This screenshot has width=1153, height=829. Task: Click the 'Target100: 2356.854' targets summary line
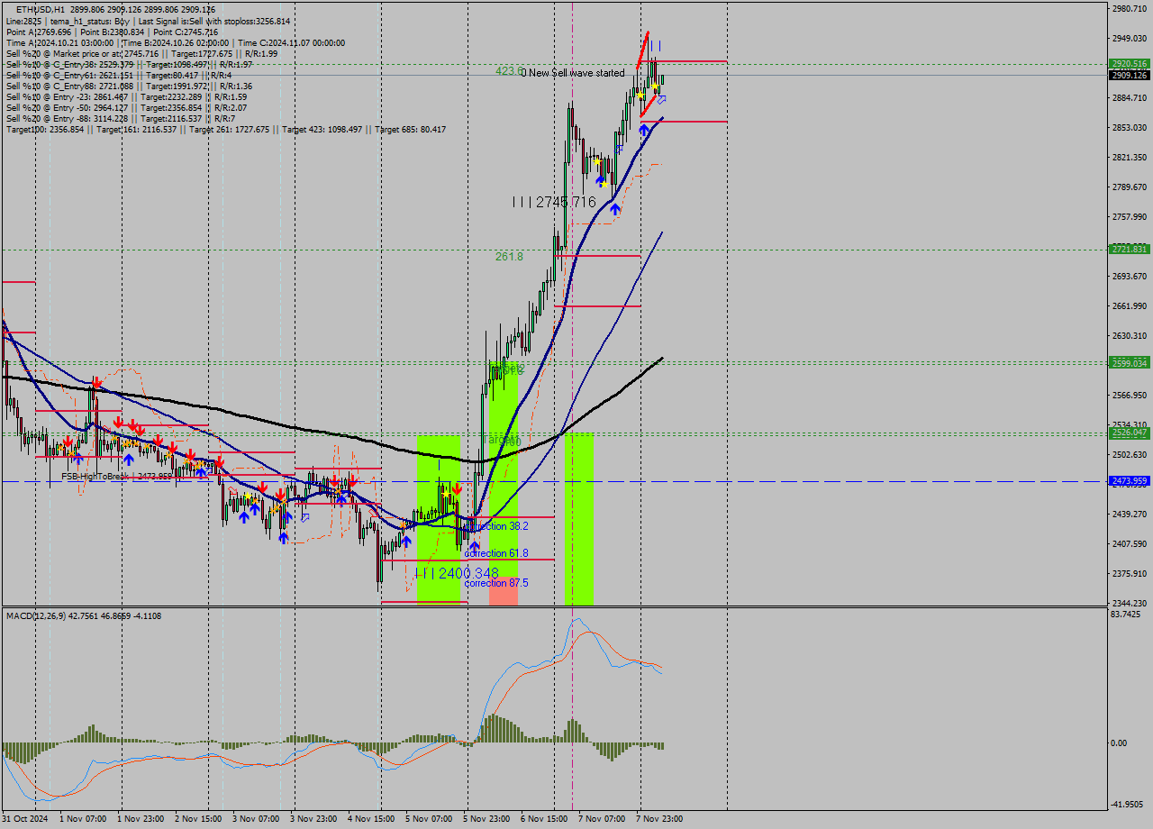[225, 130]
